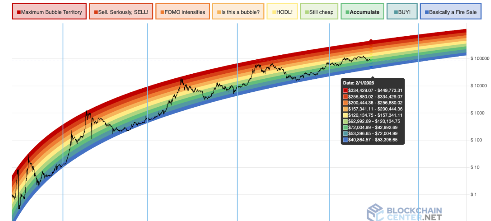The height and width of the screenshot is (221, 491).
Task: Click the yellow HODL! color swatch
Action: (274, 12)
